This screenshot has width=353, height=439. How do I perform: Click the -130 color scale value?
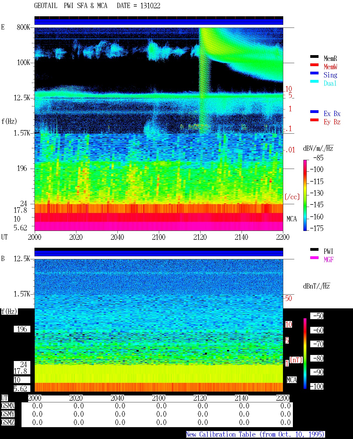click(317, 193)
